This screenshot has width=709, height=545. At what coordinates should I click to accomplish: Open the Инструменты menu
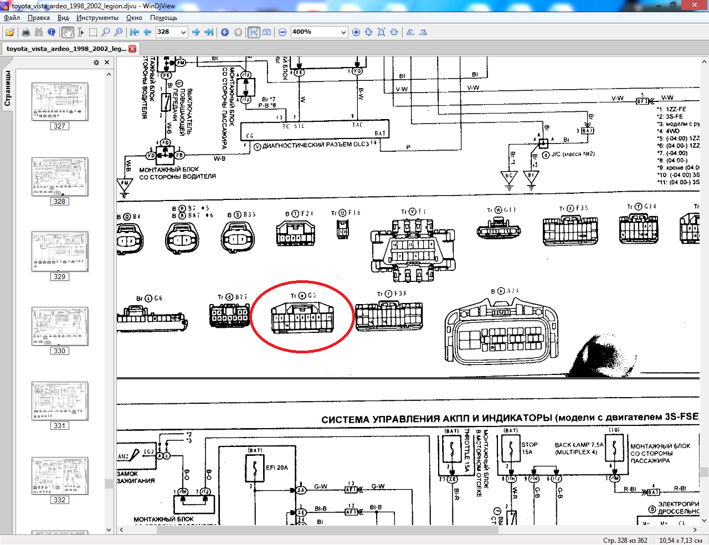(x=97, y=18)
